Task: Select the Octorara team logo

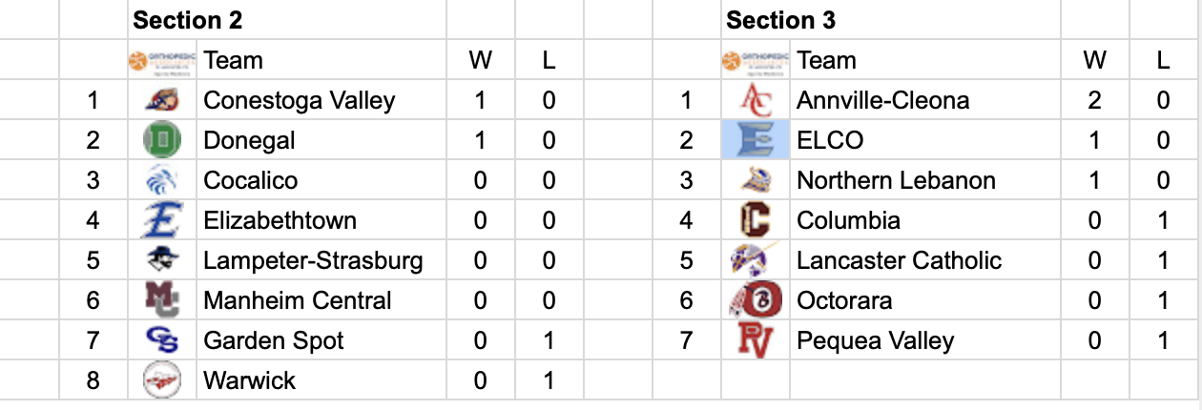Action: coord(755,300)
